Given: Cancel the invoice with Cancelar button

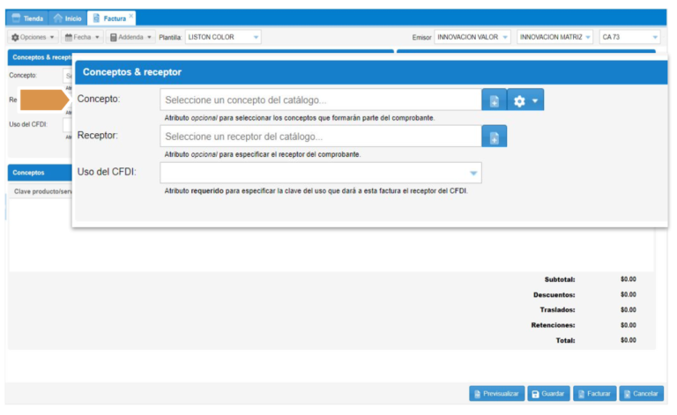Looking at the screenshot, I should 641,394.
